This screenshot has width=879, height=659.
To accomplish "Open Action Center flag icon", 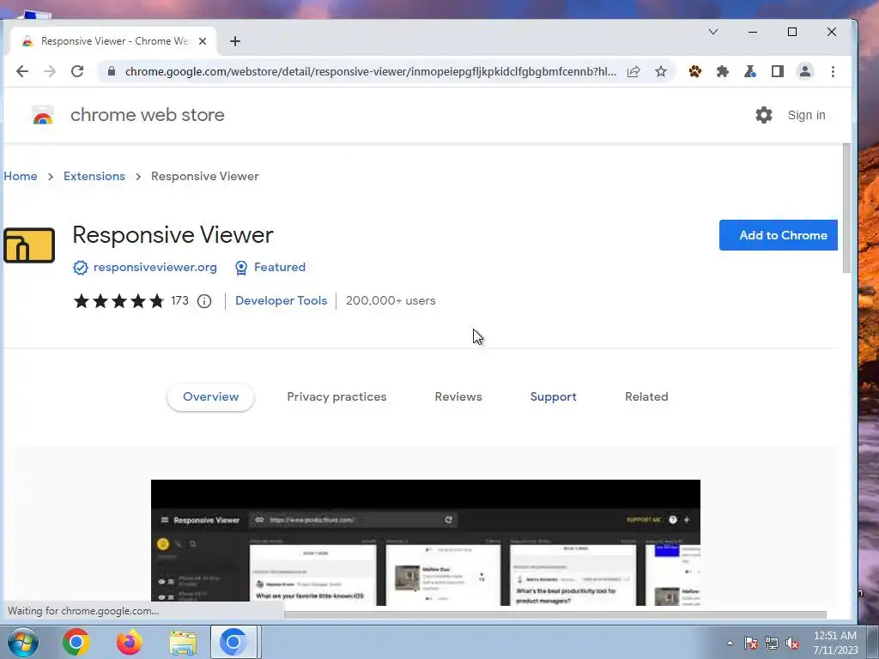I will 751,643.
